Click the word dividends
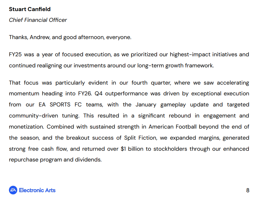This screenshot has height=199, width=259. (88, 160)
